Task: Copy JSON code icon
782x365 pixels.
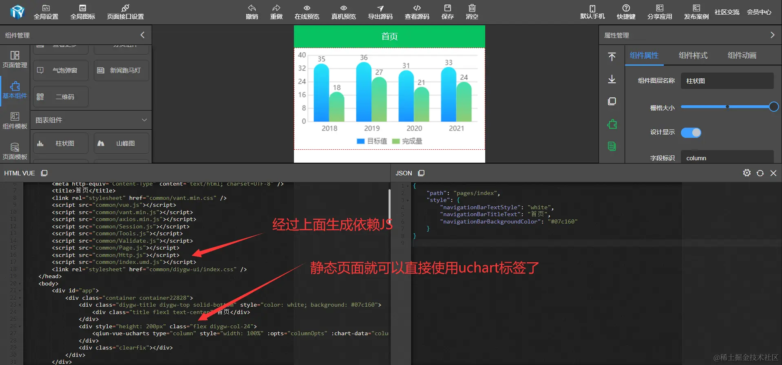Action: (x=421, y=173)
